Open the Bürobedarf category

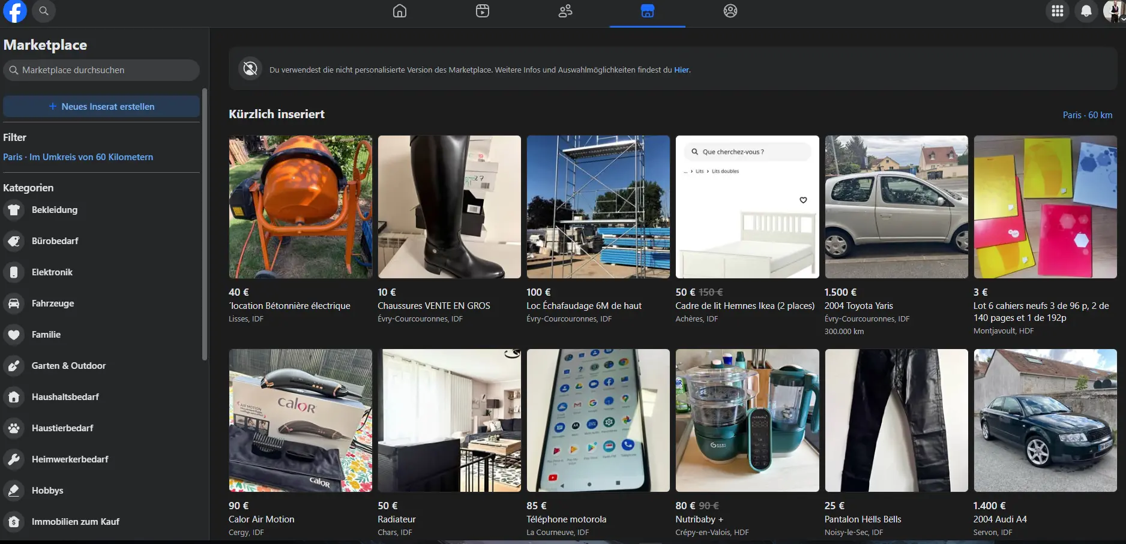[101, 241]
